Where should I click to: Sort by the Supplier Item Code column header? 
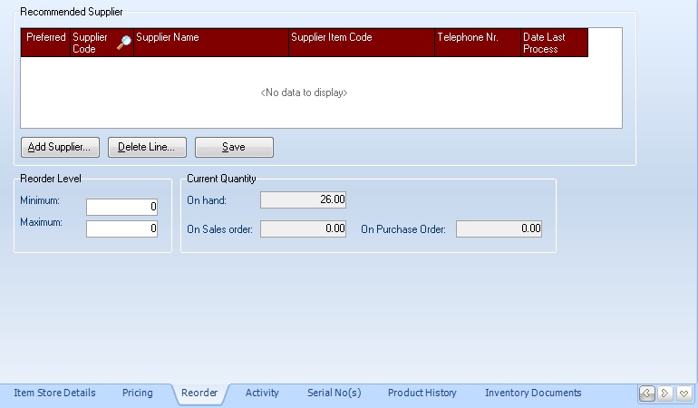362,43
